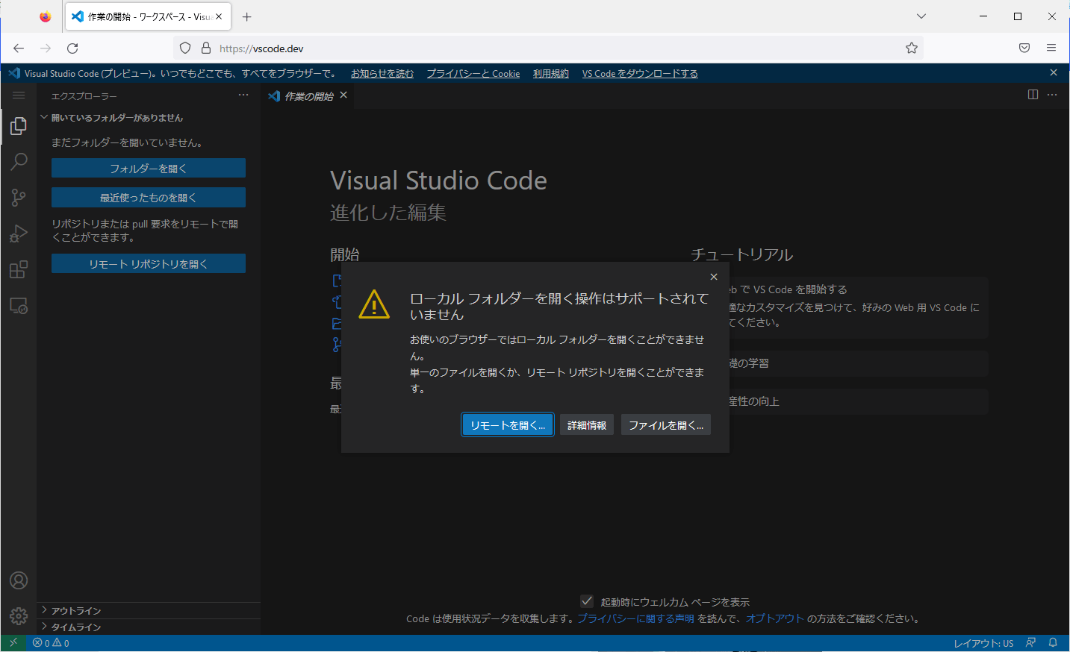Open the Search view icon

tap(19, 161)
